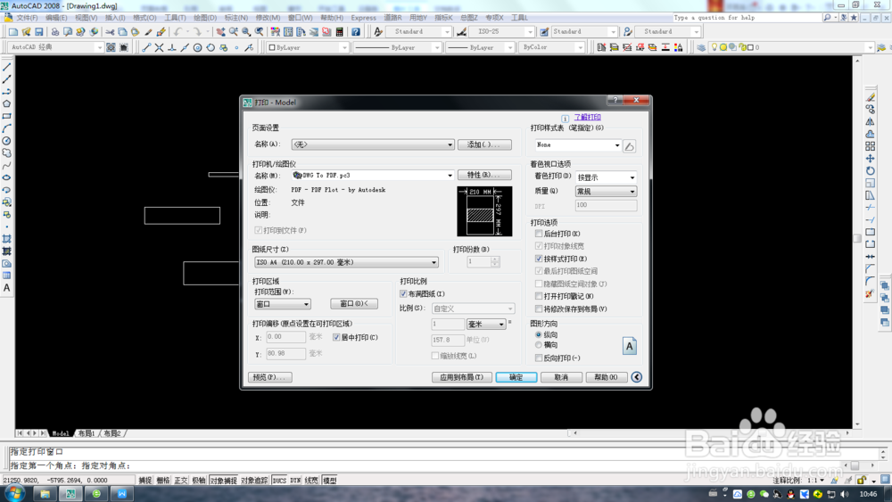The height and width of the screenshot is (502, 892).
Task: Select the Circle draw tool
Action: pos(7,140)
